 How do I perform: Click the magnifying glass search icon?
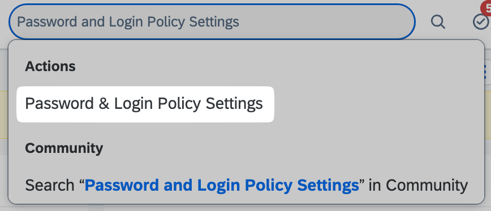point(438,22)
